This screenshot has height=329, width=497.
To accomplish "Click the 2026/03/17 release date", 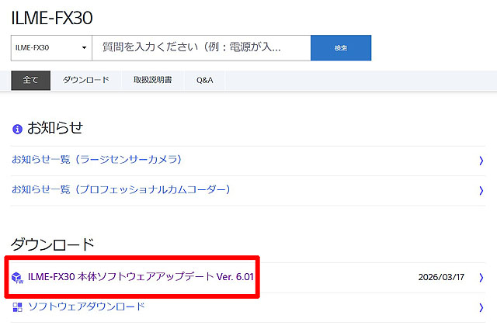I will pos(440,278).
